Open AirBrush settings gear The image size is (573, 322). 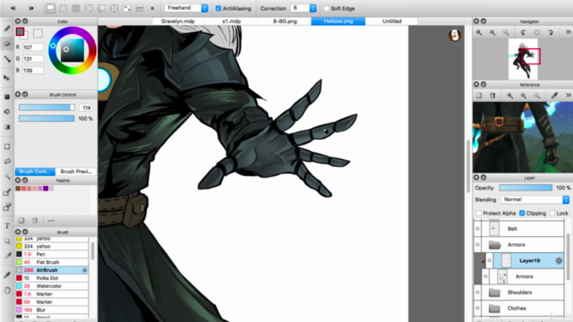point(84,270)
